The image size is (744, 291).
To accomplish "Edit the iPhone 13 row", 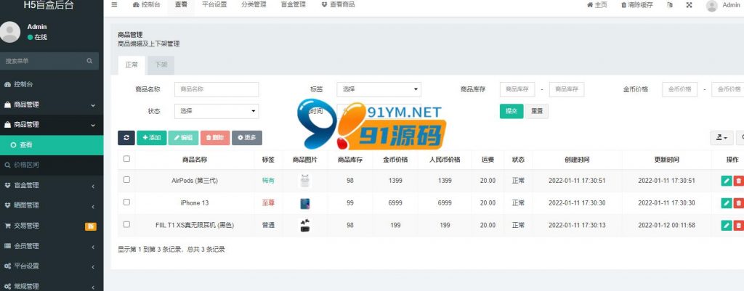I will click(x=727, y=203).
